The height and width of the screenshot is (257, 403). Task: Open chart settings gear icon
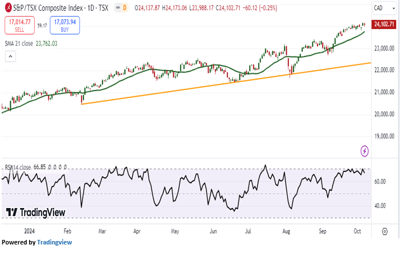click(x=385, y=231)
